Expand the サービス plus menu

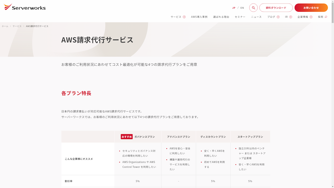click(x=185, y=16)
